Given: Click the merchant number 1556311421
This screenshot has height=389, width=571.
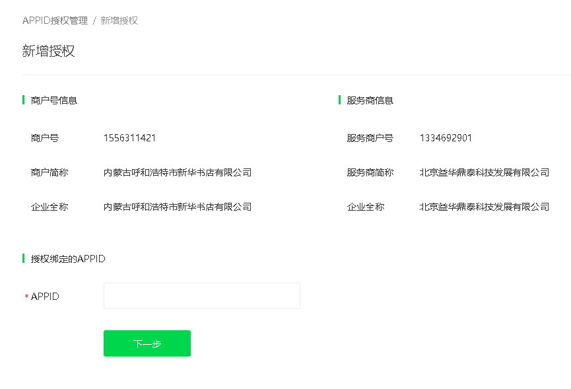Looking at the screenshot, I should [129, 138].
